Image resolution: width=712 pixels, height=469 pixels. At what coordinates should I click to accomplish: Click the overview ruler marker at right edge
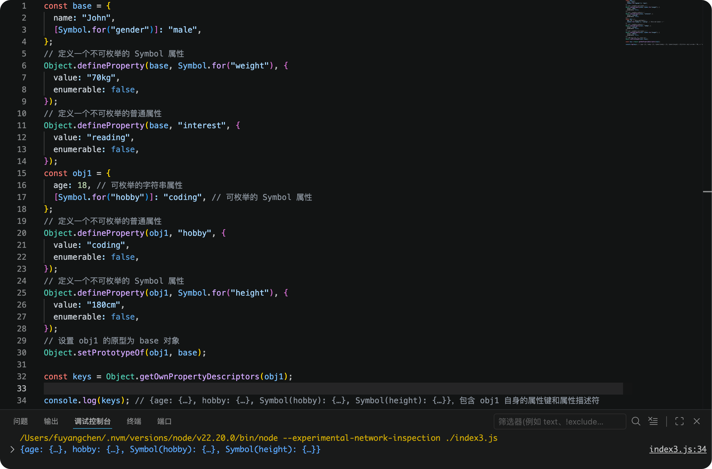707,192
